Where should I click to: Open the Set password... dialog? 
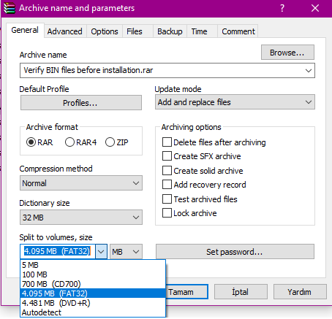pos(235,252)
